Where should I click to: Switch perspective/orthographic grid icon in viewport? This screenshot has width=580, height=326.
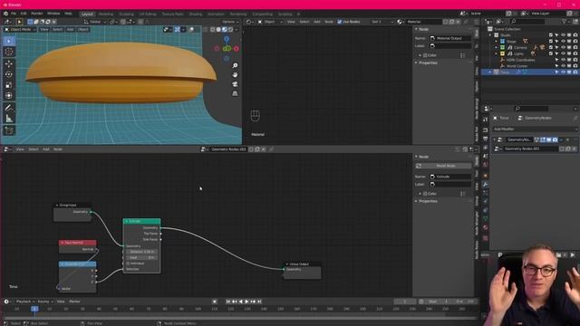(x=235, y=94)
